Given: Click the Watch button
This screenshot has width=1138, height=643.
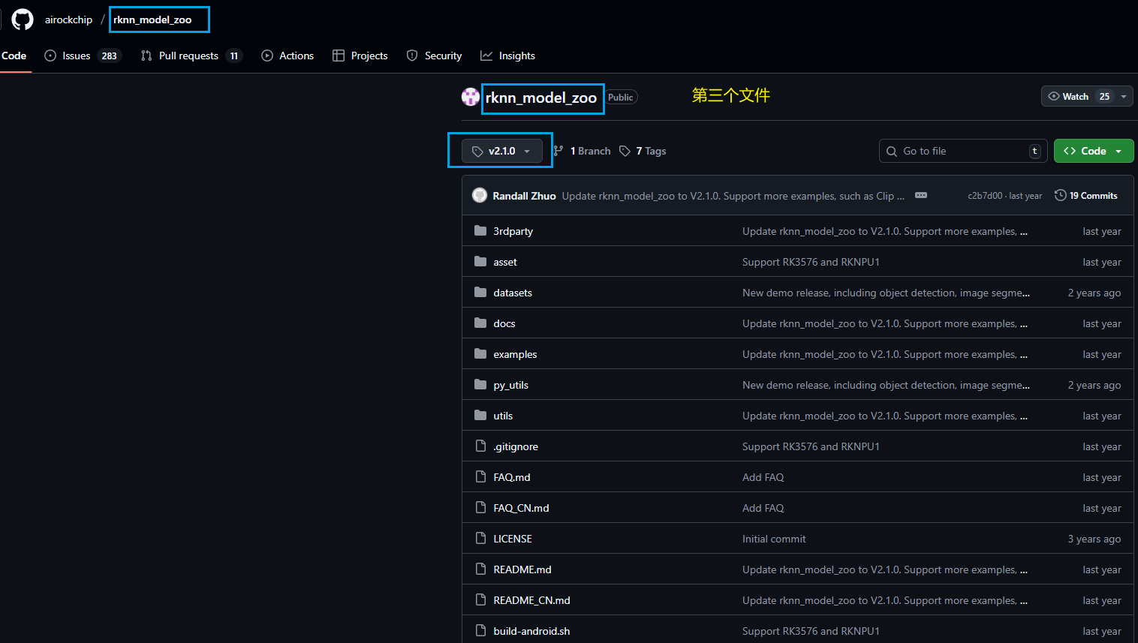Looking at the screenshot, I should click(1078, 96).
